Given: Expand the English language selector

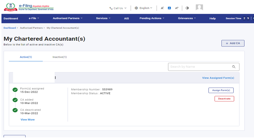Looking at the screenshot, I should coord(144,8).
